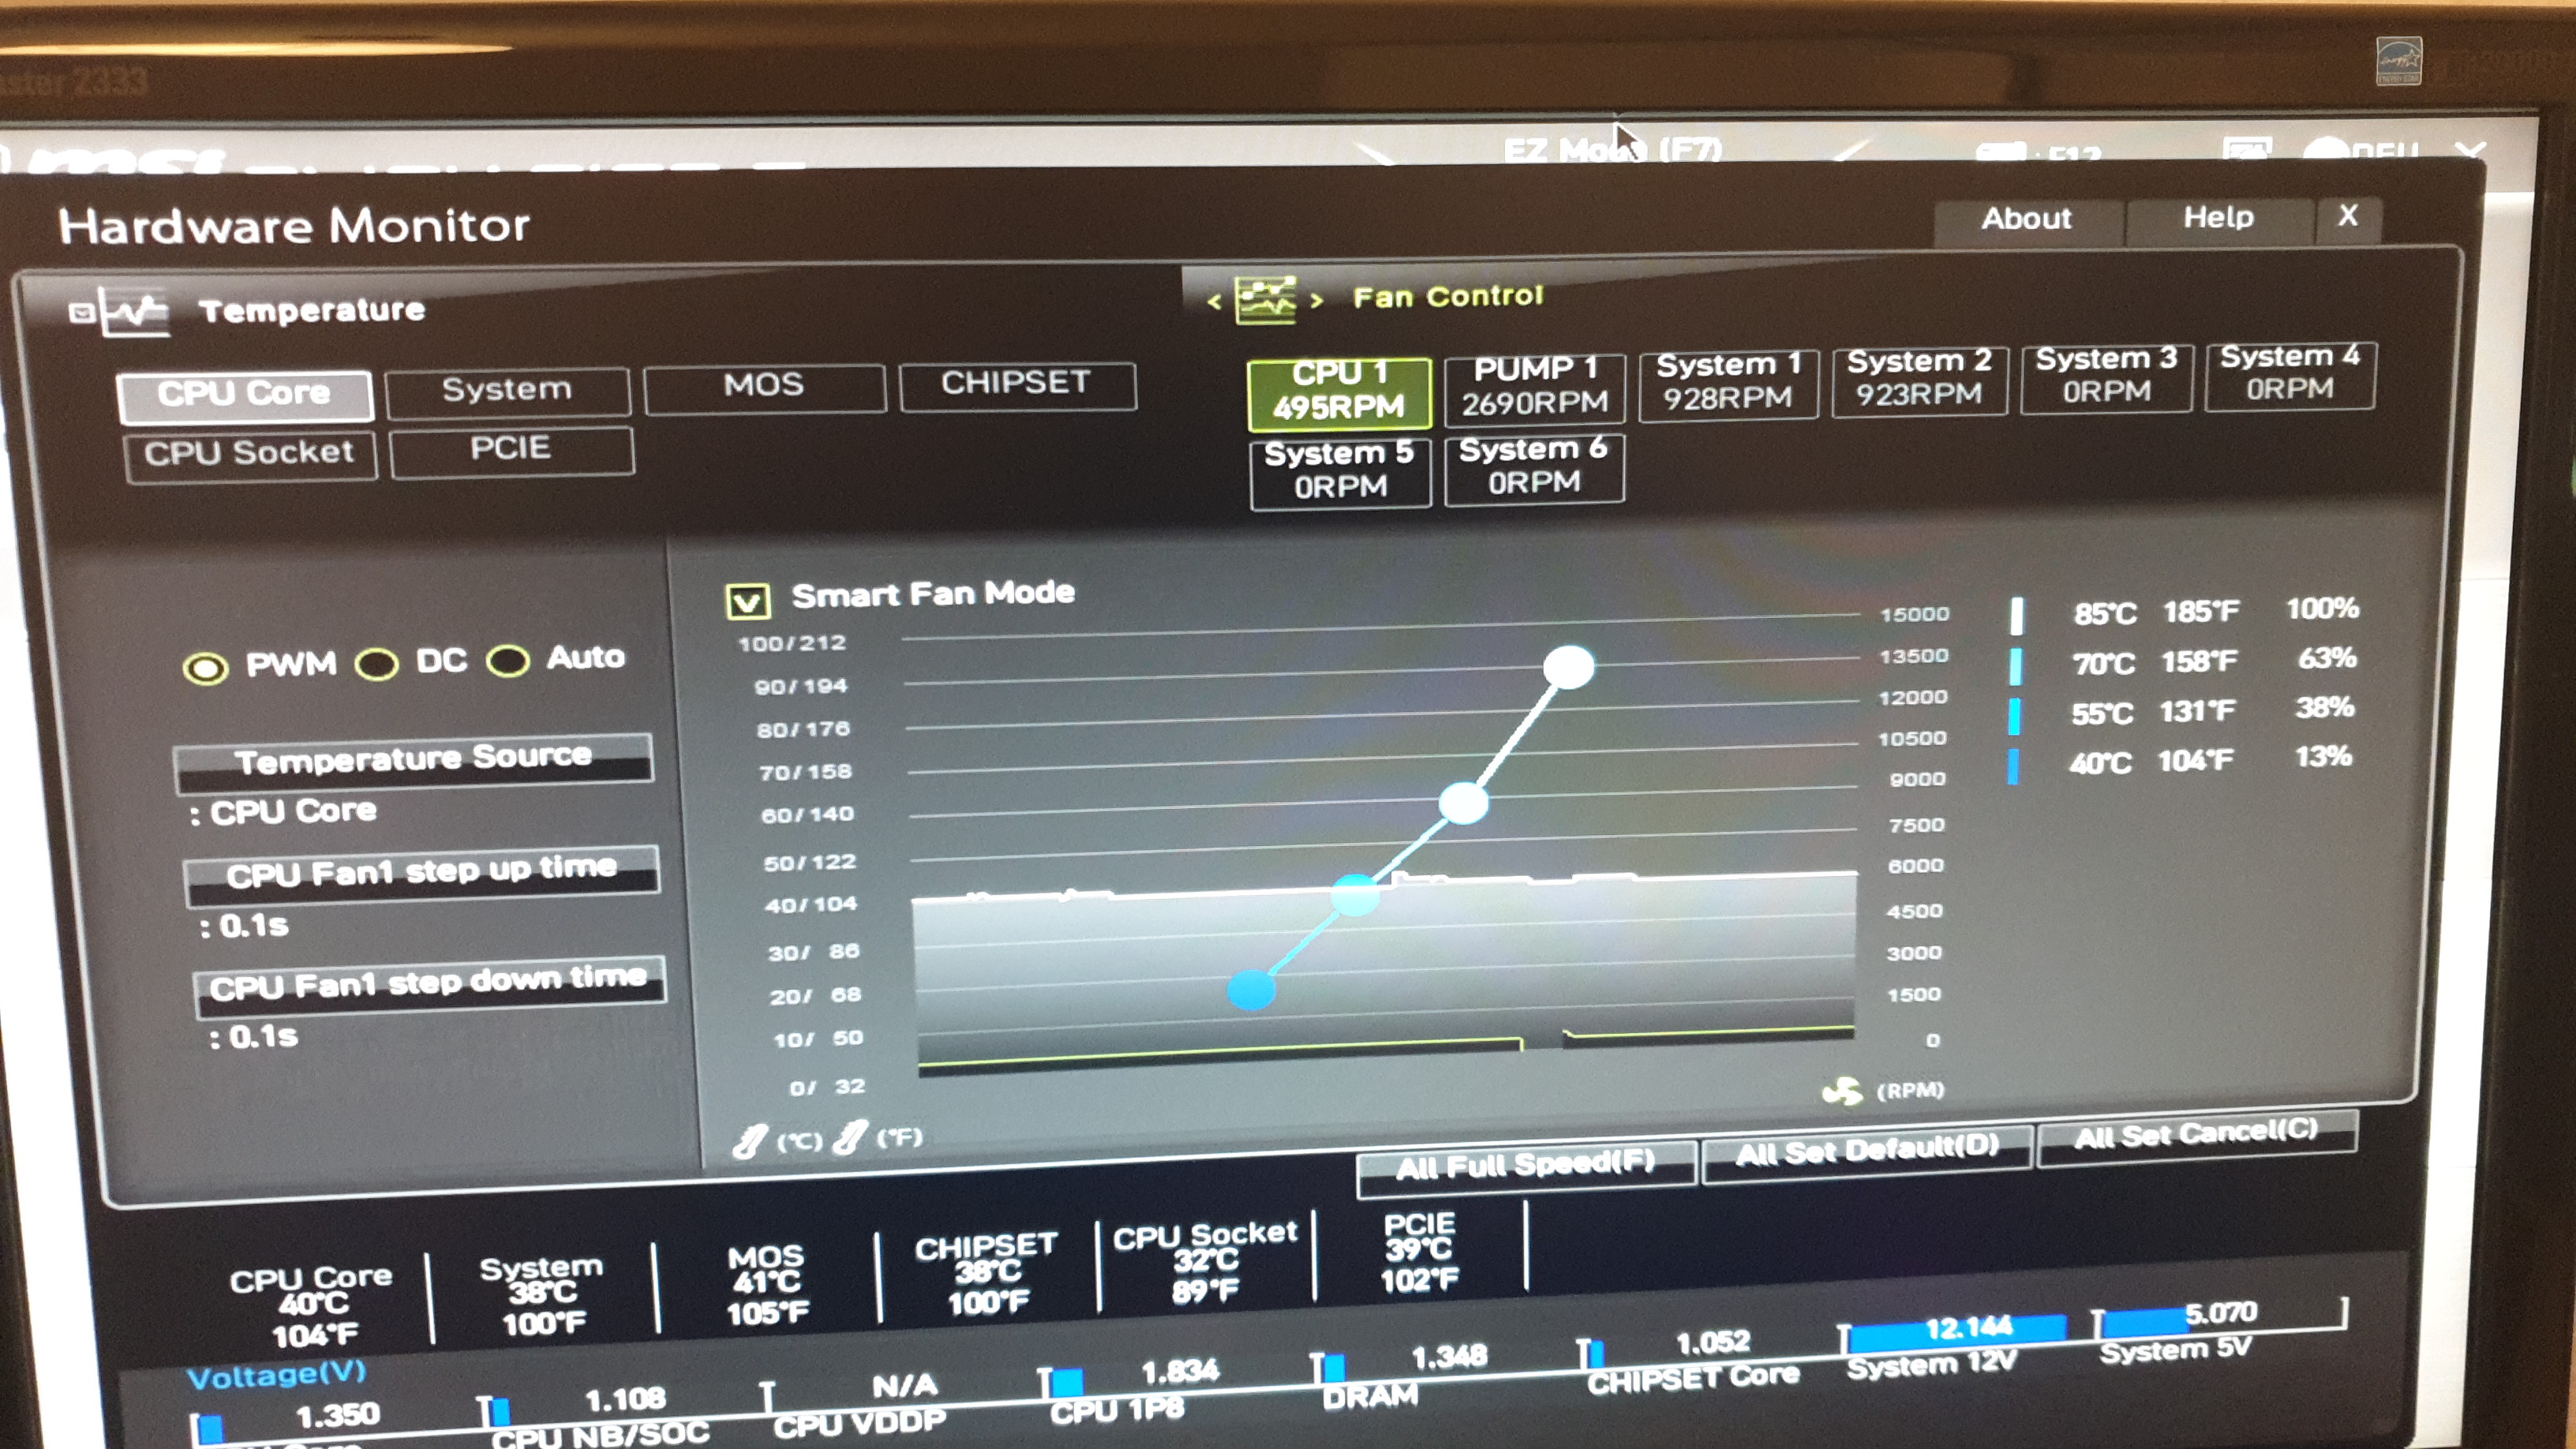
Task: Click the Fahrenheit thermometer icon
Action: coord(849,1137)
